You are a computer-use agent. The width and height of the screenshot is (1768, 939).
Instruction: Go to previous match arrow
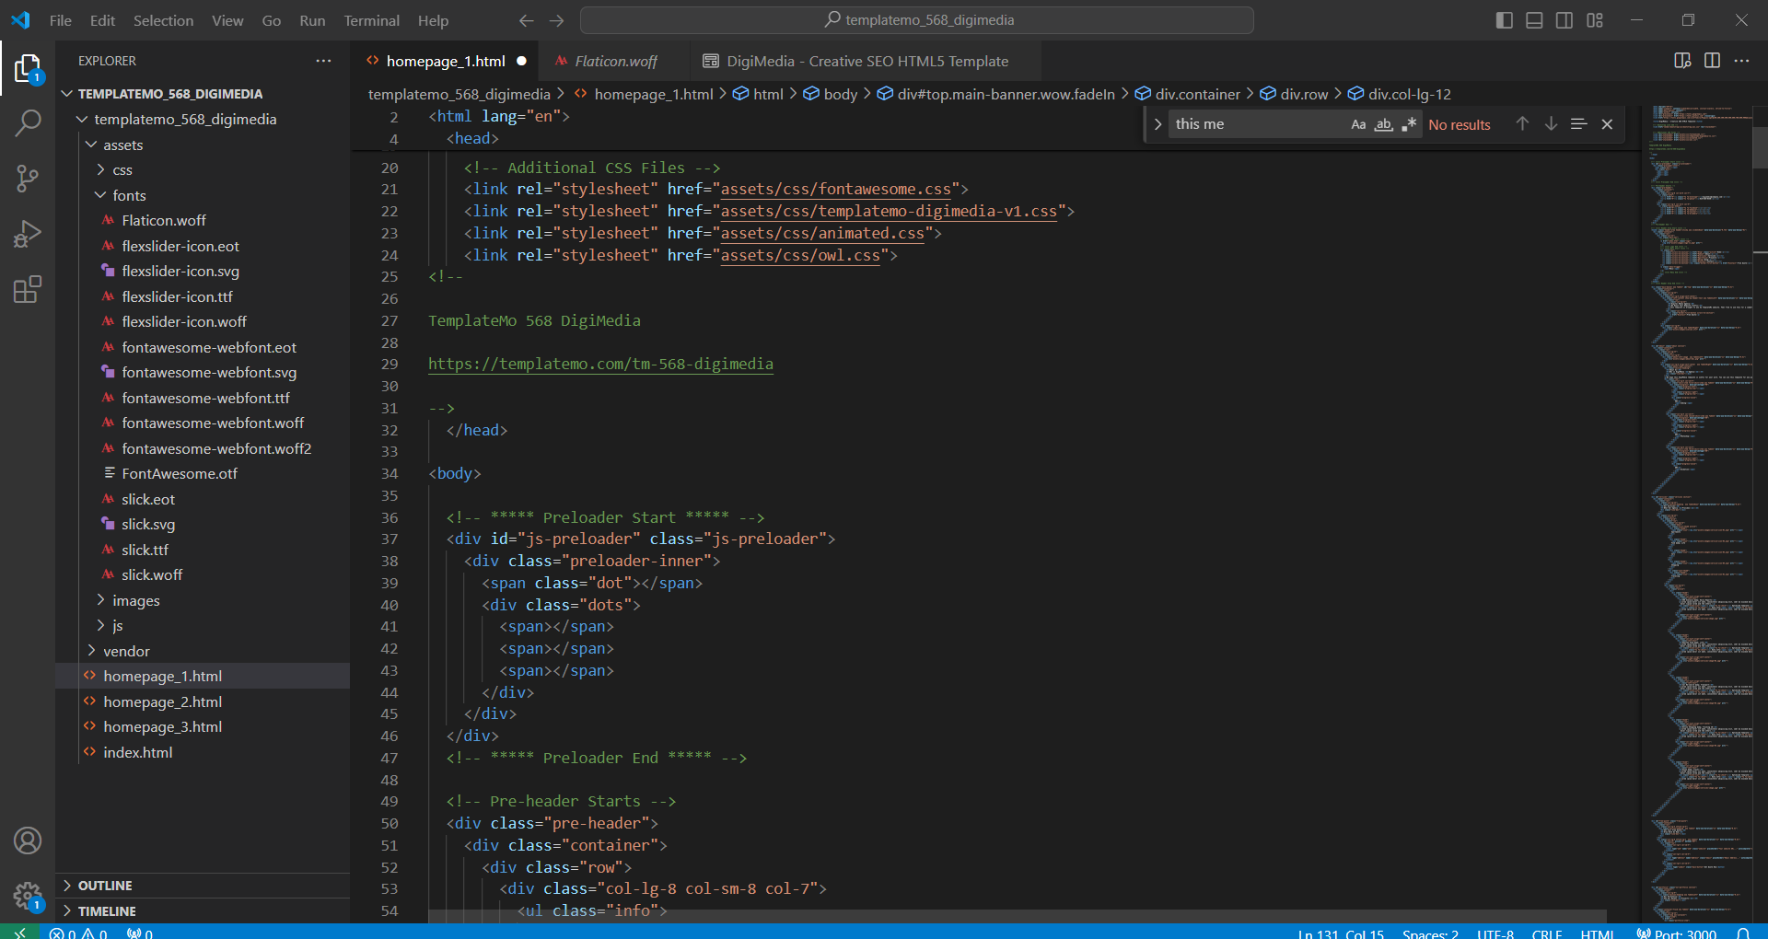1522,124
